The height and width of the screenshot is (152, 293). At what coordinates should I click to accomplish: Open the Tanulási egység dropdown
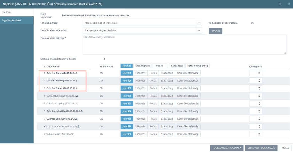click(x=142, y=23)
